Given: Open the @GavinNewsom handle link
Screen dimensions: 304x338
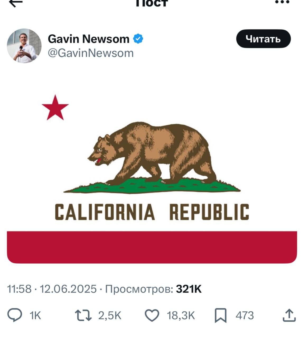Looking at the screenshot, I should pyautogui.click(x=91, y=53).
